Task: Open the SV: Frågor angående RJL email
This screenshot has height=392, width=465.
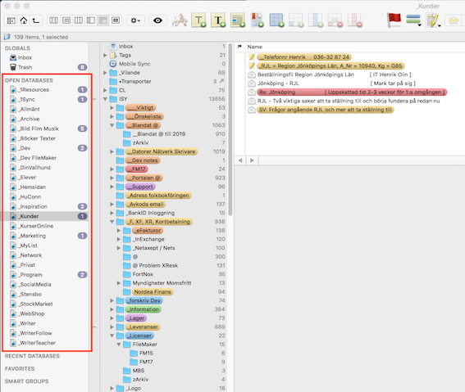Action: coord(326,110)
